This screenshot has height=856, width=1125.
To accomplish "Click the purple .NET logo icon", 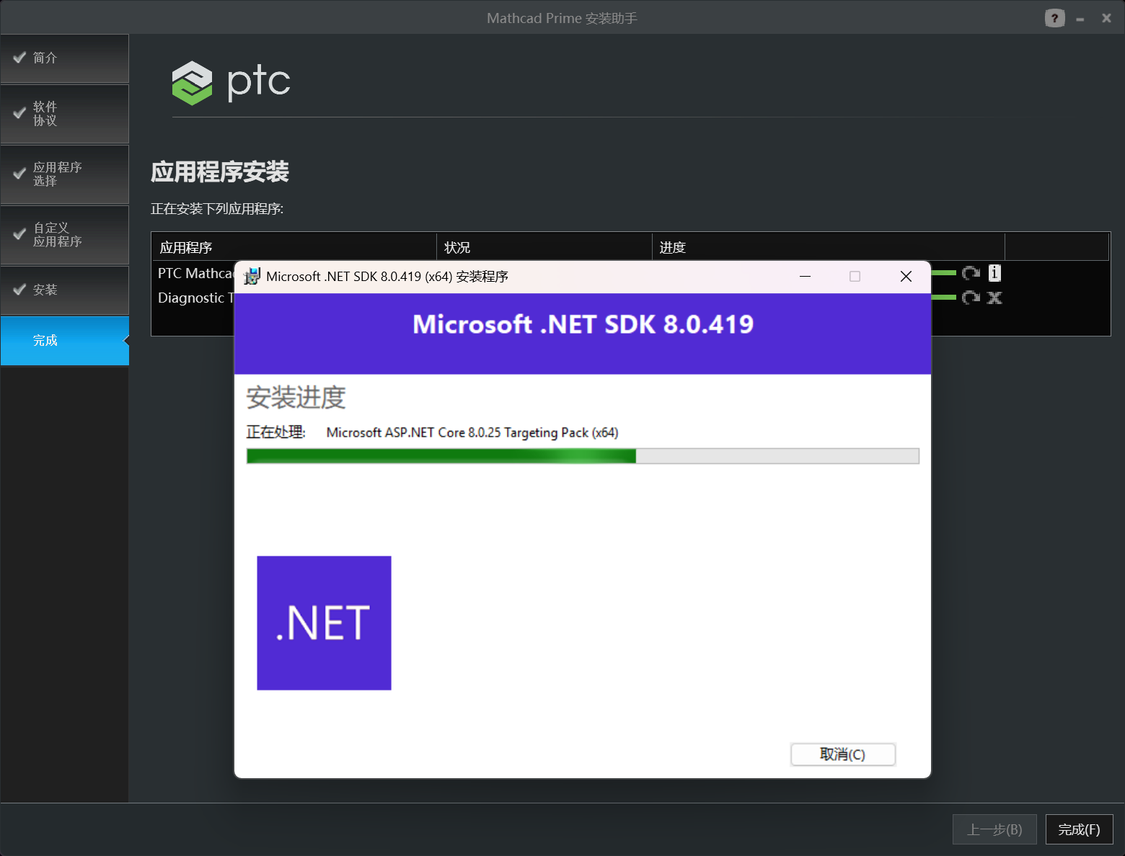I will 323,623.
